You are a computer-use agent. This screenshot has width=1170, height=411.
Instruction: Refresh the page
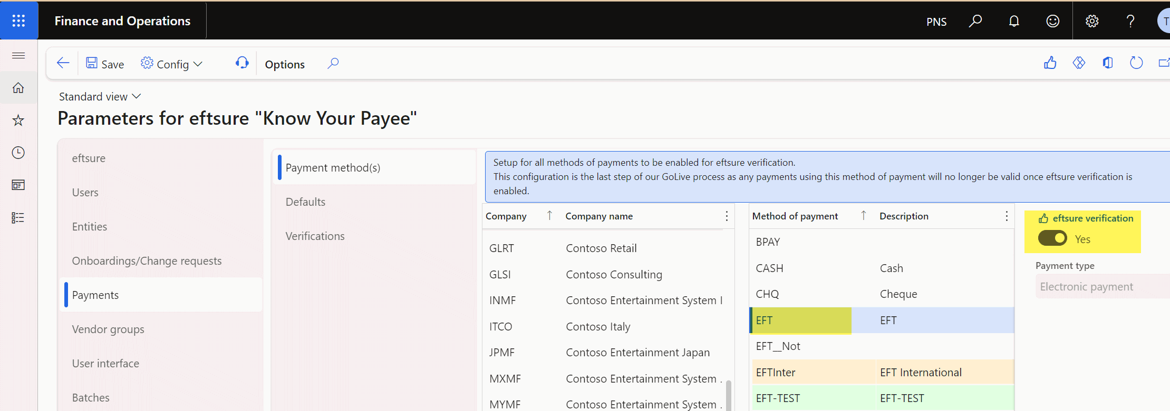tap(1136, 63)
